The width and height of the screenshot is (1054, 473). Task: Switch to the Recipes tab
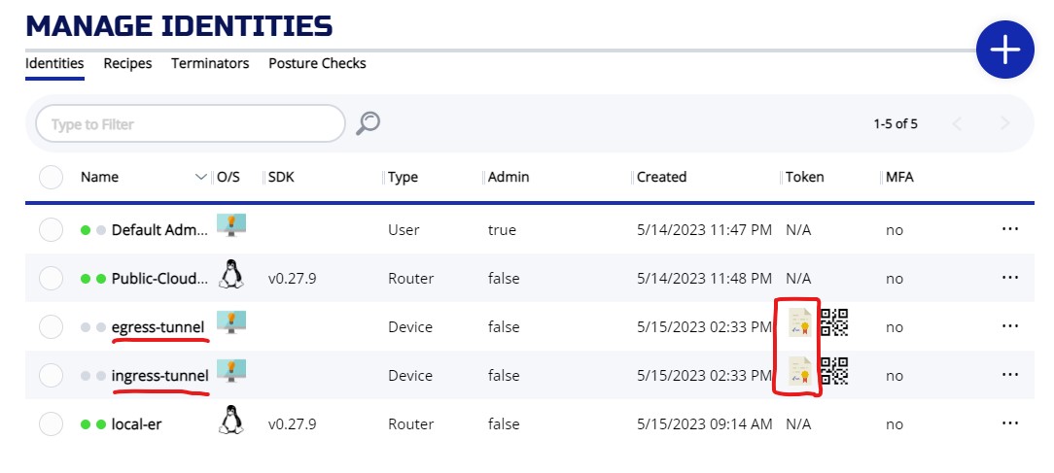pyautogui.click(x=127, y=63)
